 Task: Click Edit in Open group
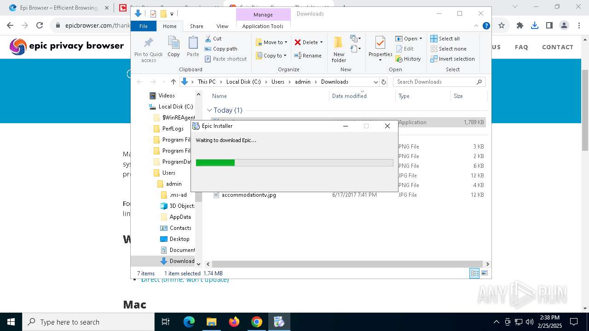click(x=404, y=49)
